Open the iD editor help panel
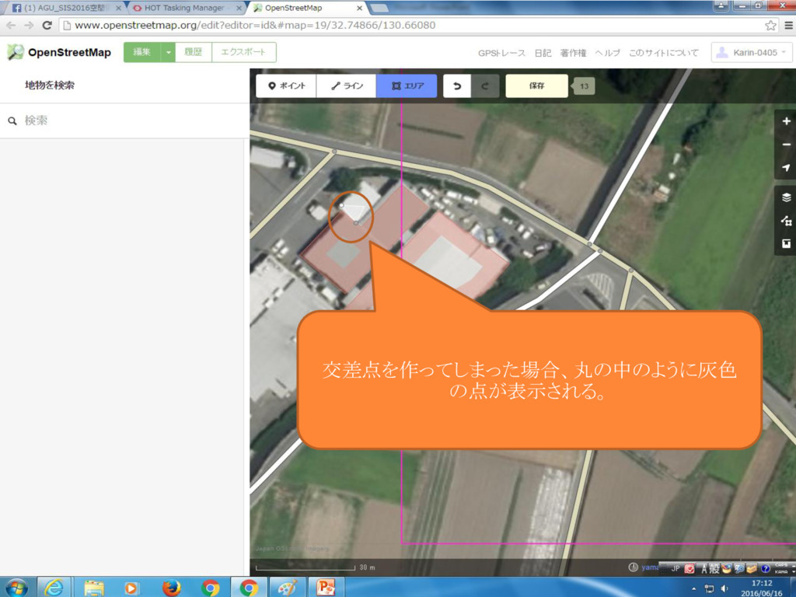Screen dimensions: 796x597 pos(786,244)
